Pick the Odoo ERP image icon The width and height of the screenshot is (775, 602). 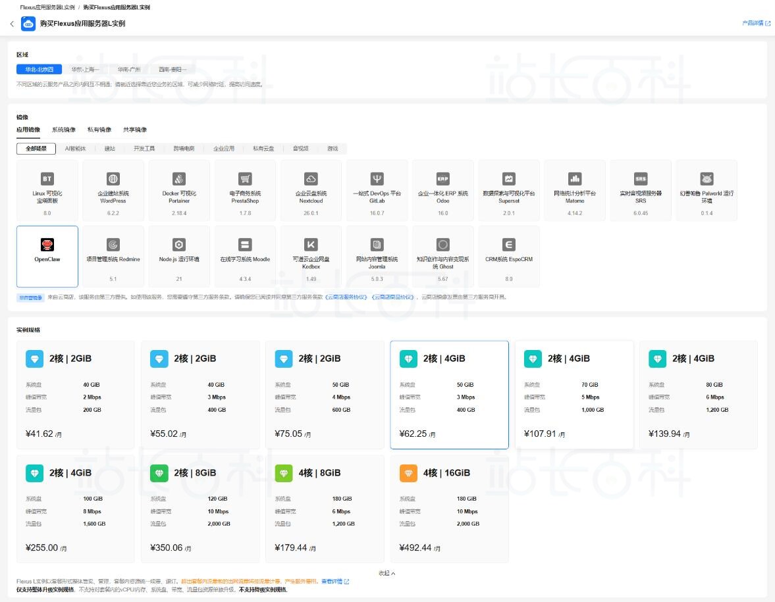point(443,179)
